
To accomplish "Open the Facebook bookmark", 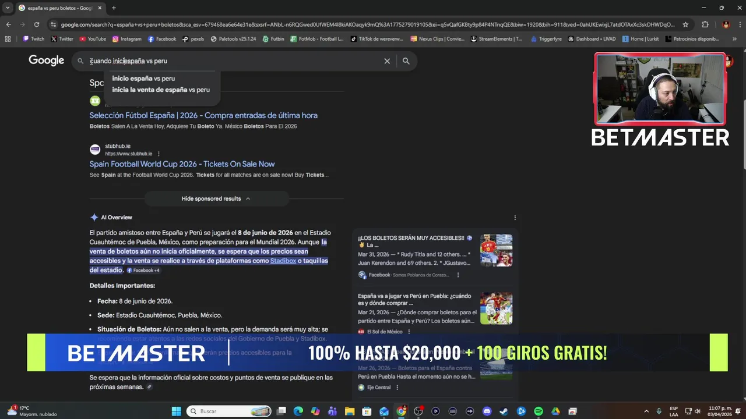I will tap(162, 39).
